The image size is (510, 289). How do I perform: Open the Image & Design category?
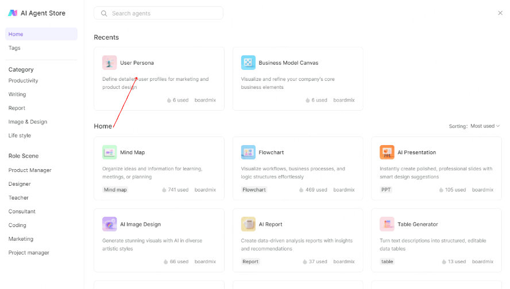pos(28,122)
